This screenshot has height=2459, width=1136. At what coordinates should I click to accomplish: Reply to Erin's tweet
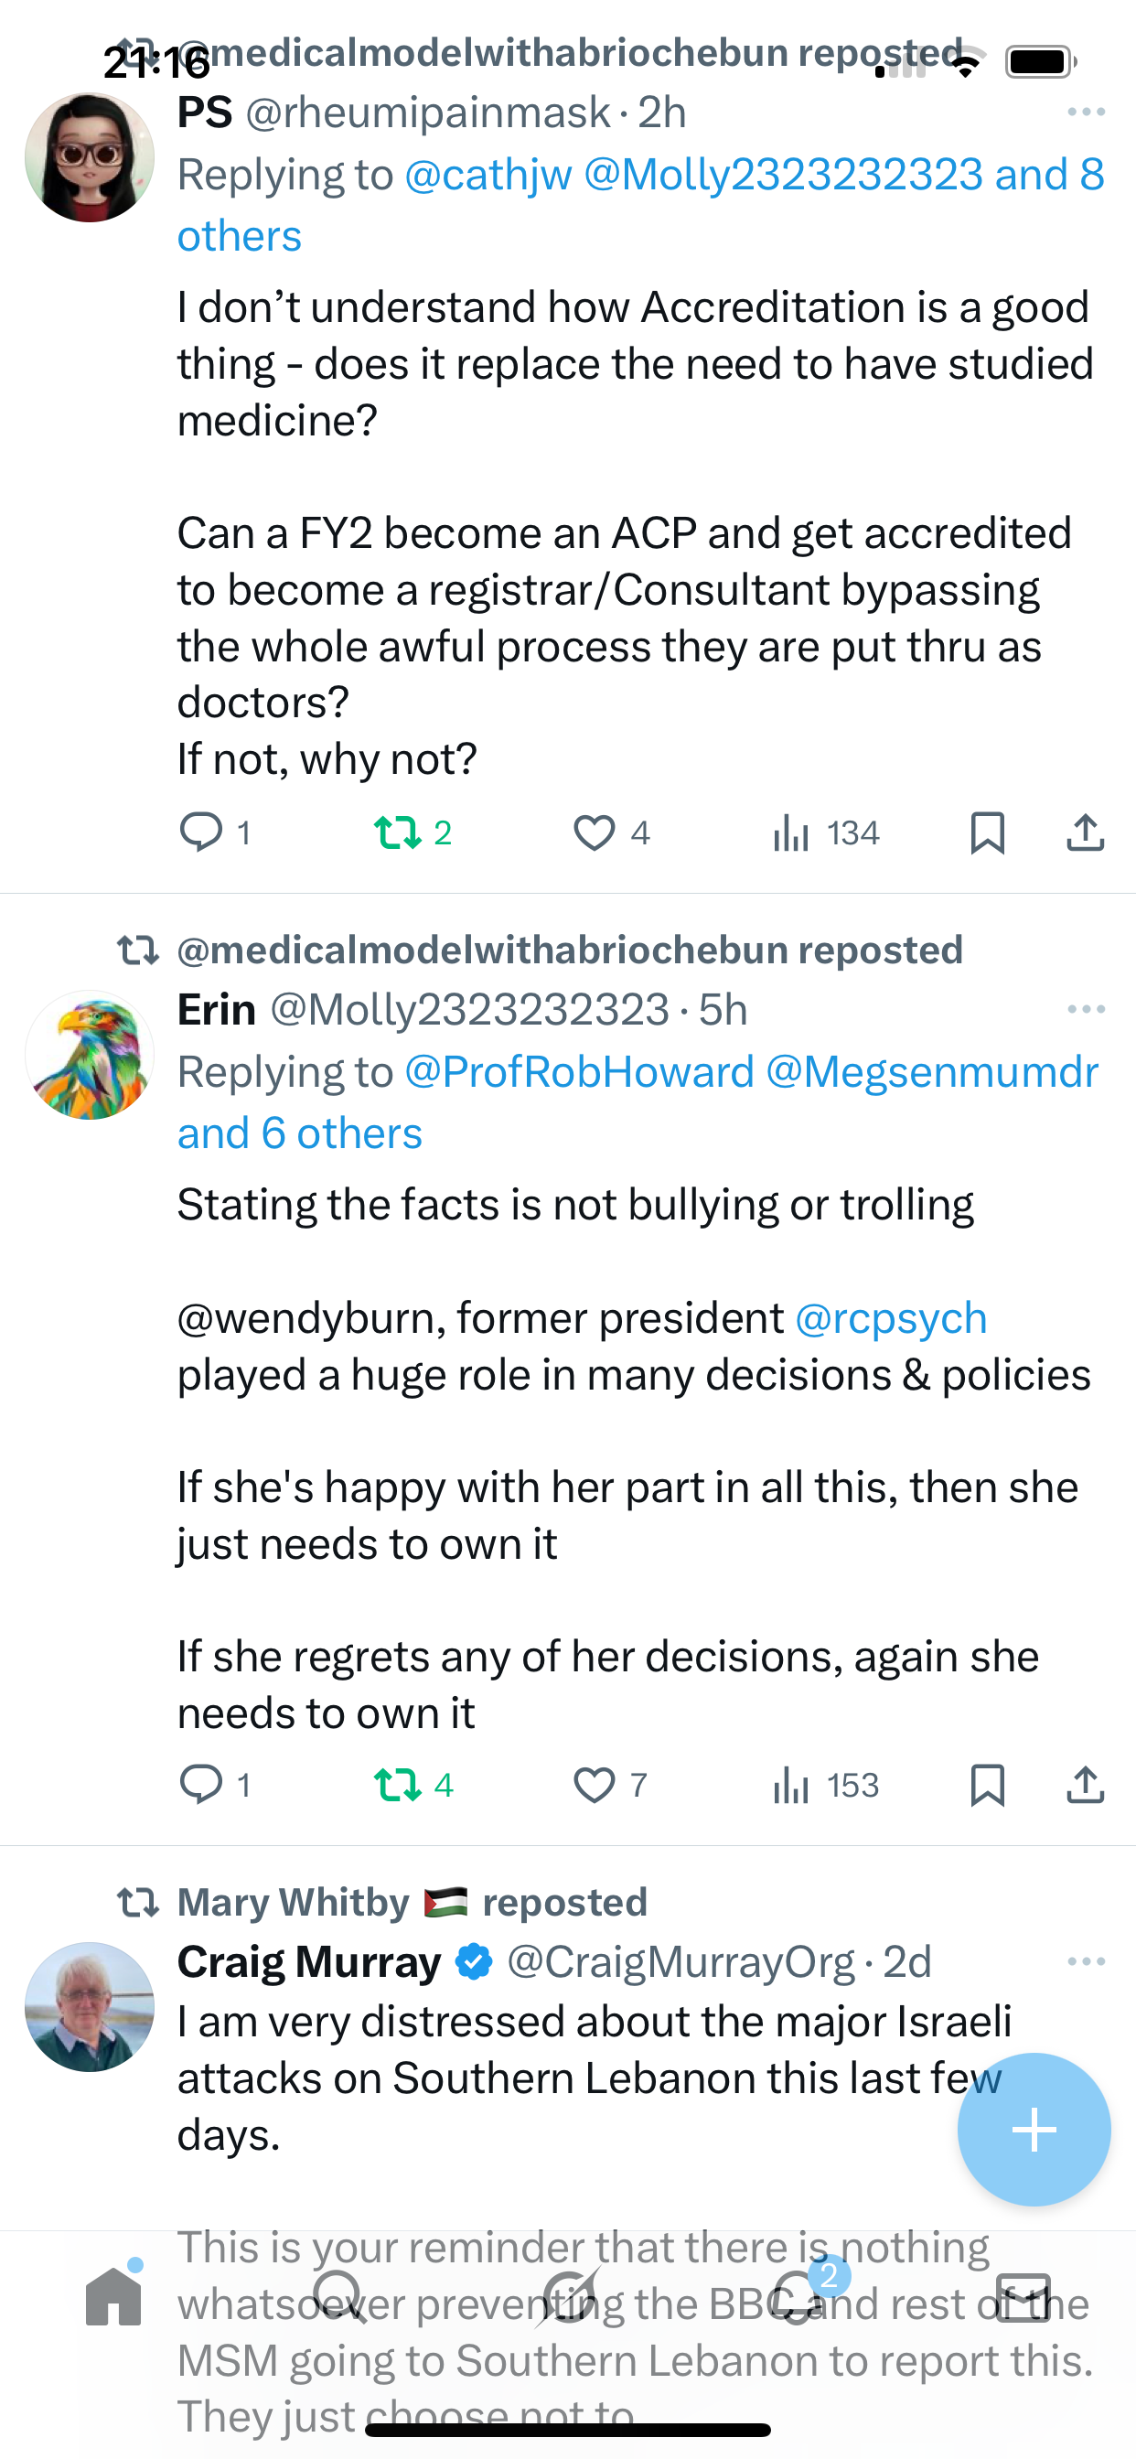pos(201,1784)
